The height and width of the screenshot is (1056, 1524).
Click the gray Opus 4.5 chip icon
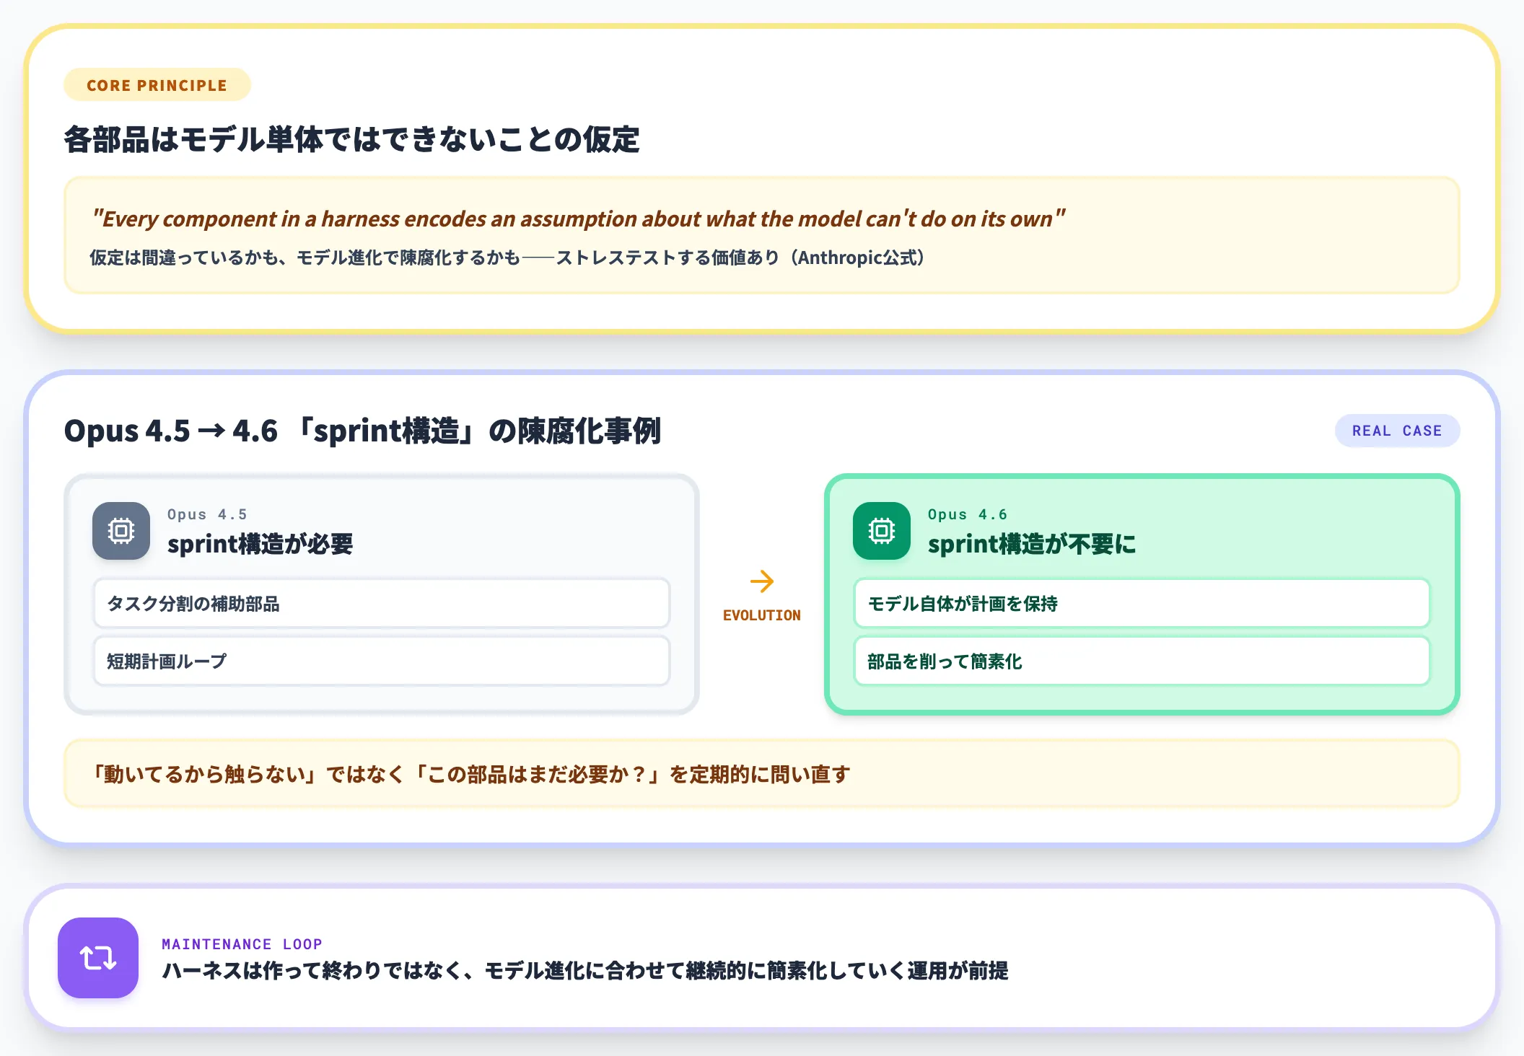pos(121,531)
